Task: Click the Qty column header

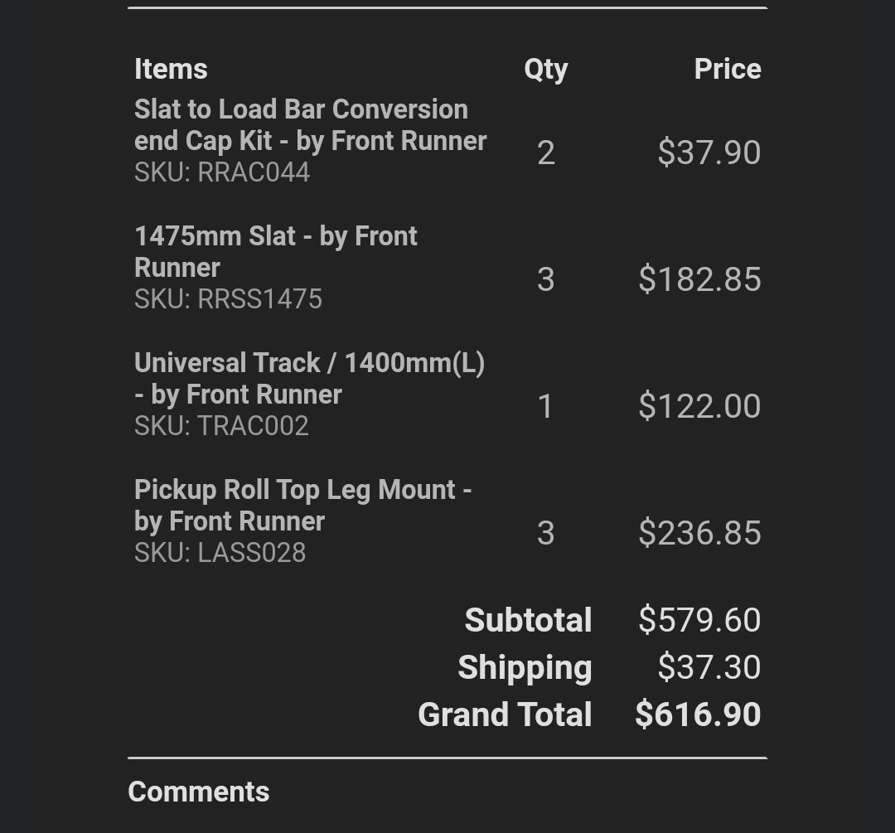Action: pyautogui.click(x=545, y=70)
